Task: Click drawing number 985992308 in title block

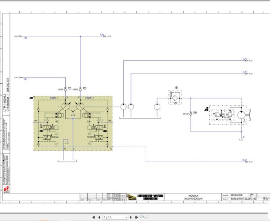Action: click(236, 195)
